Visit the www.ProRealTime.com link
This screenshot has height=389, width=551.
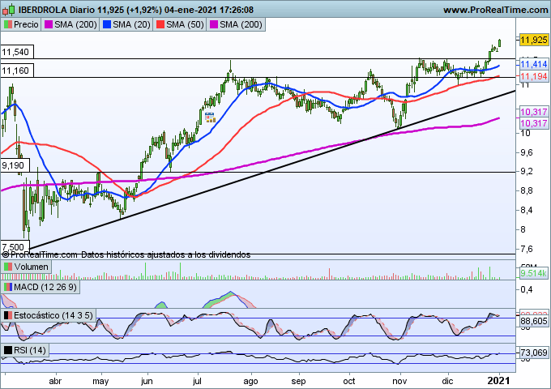click(495, 10)
